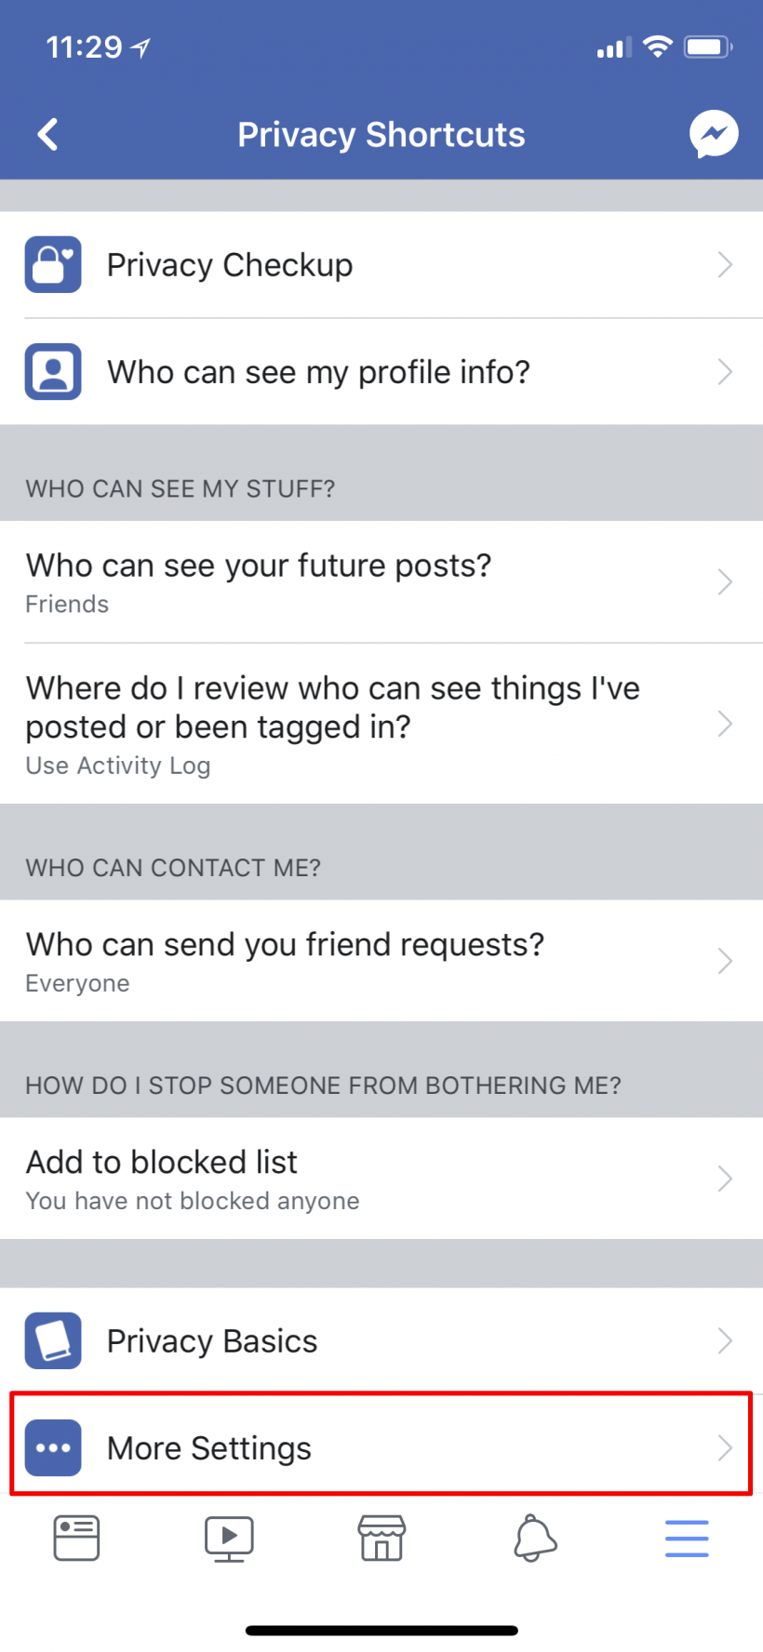
Task: Open the Marketplace storefront icon
Action: tap(381, 1539)
